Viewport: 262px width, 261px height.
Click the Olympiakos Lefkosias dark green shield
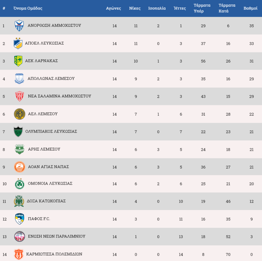(x=18, y=131)
